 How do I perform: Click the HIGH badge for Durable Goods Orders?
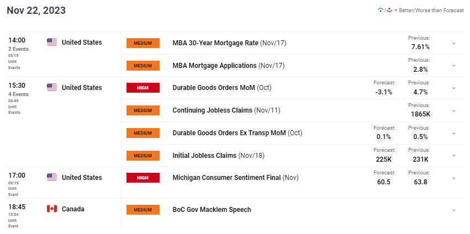pyautogui.click(x=143, y=88)
